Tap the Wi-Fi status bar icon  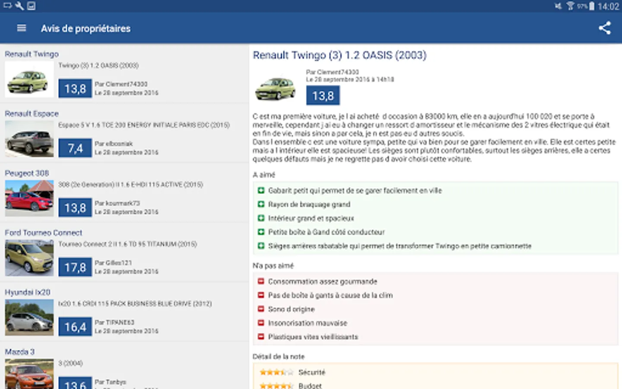click(571, 6)
